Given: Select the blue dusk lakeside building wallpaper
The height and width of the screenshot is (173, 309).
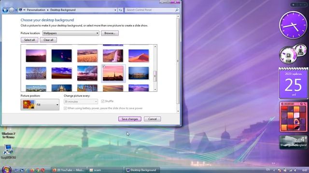Looking at the screenshot, I should (139, 73).
